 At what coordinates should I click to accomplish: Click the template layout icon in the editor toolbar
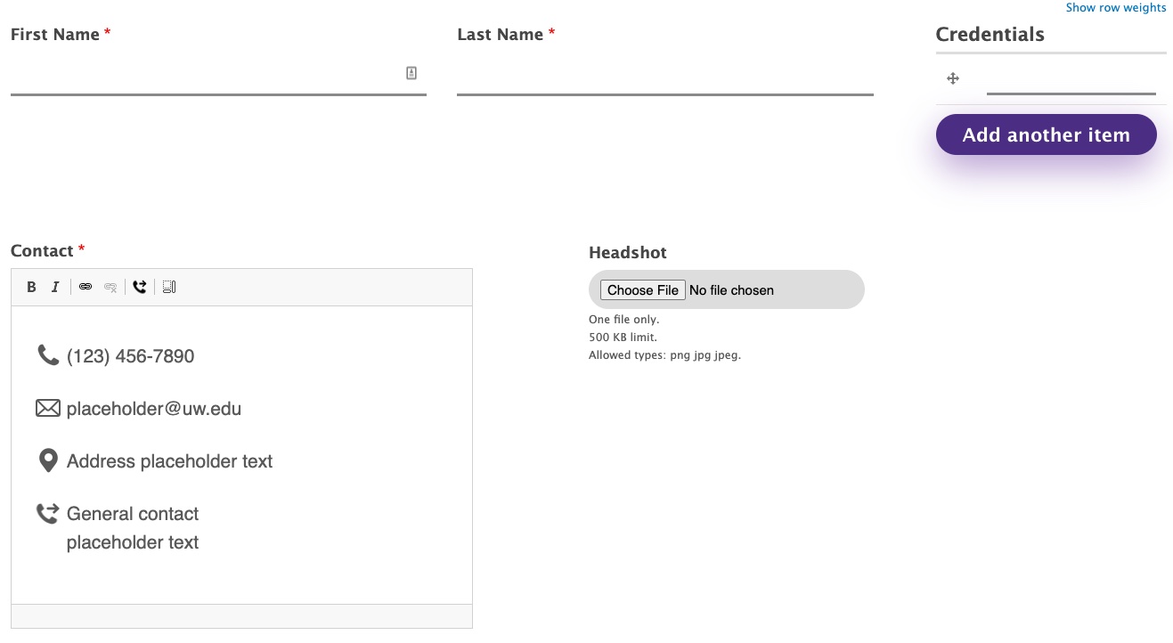[169, 287]
